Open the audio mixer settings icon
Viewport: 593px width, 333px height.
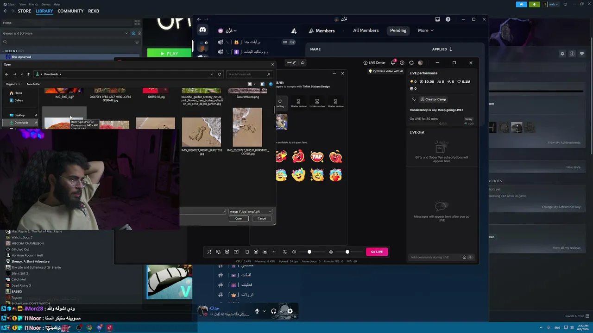point(285,252)
